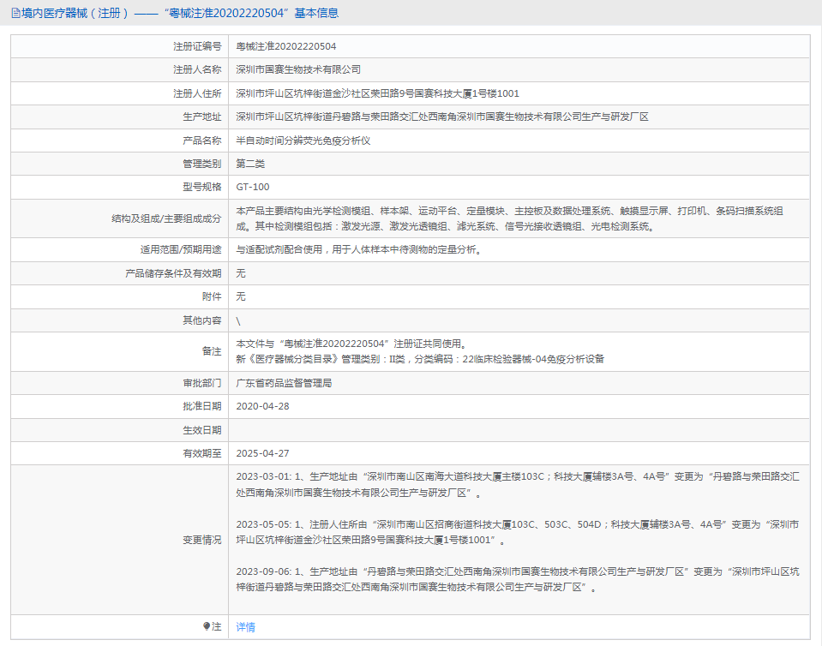Select the classification line 22临床检验器械-04免疫分析设备
Screen dimensions: 822x646
(x=420, y=360)
